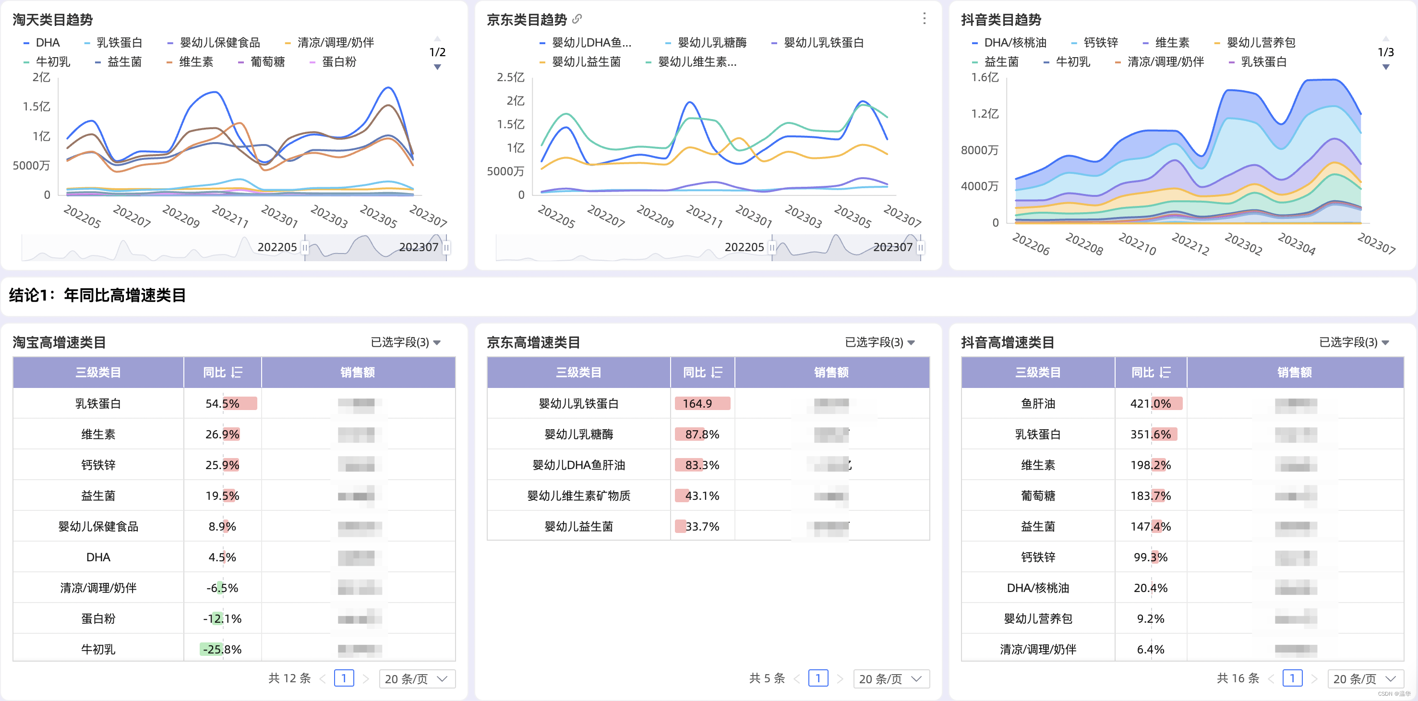The height and width of the screenshot is (701, 1418).
Task: Open 20 条/页 page size dropdown in 抖音 table
Action: 1366,678
